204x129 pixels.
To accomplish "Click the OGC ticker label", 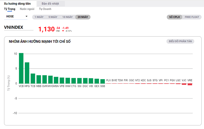I will (132, 80).
